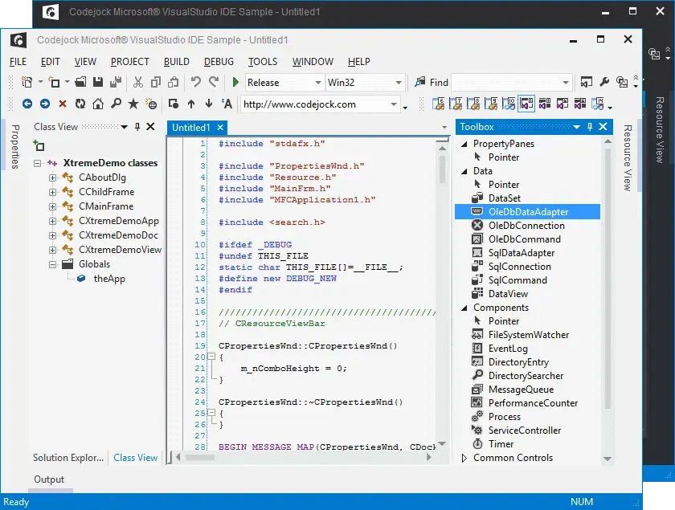Click the wrench properties icon
The width and height of the screenshot is (675, 510).
604,82
